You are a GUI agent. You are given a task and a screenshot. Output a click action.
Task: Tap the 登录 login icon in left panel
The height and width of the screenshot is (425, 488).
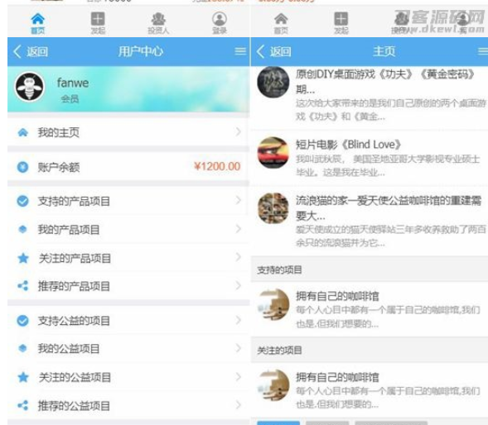click(220, 19)
